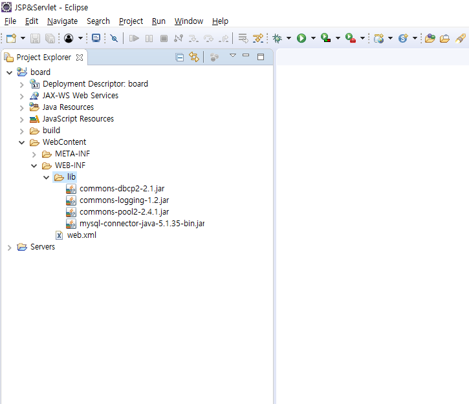This screenshot has height=404, width=469.
Task: Click the Terminate stop icon
Action: [x=164, y=38]
